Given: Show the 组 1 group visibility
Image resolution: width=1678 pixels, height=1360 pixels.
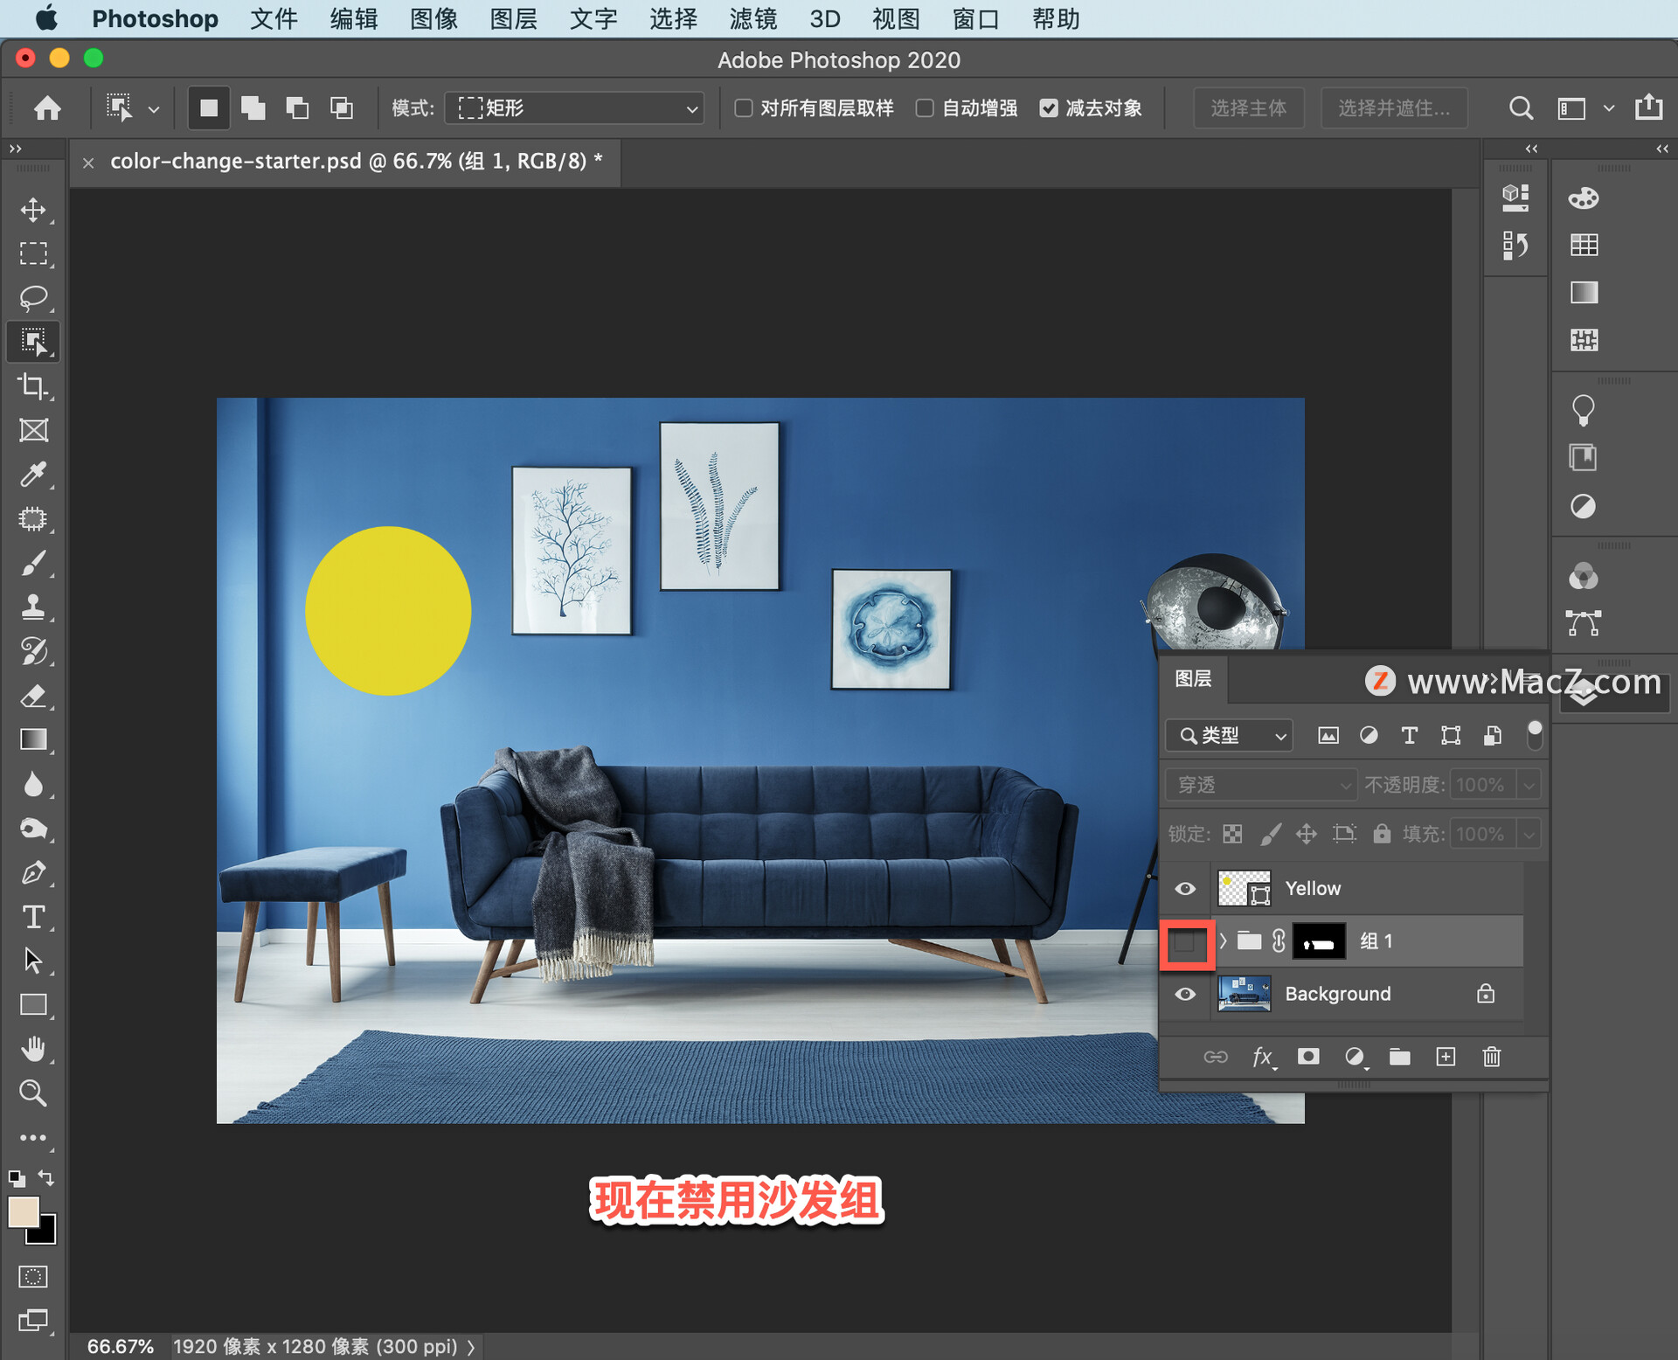Looking at the screenshot, I should (x=1186, y=942).
